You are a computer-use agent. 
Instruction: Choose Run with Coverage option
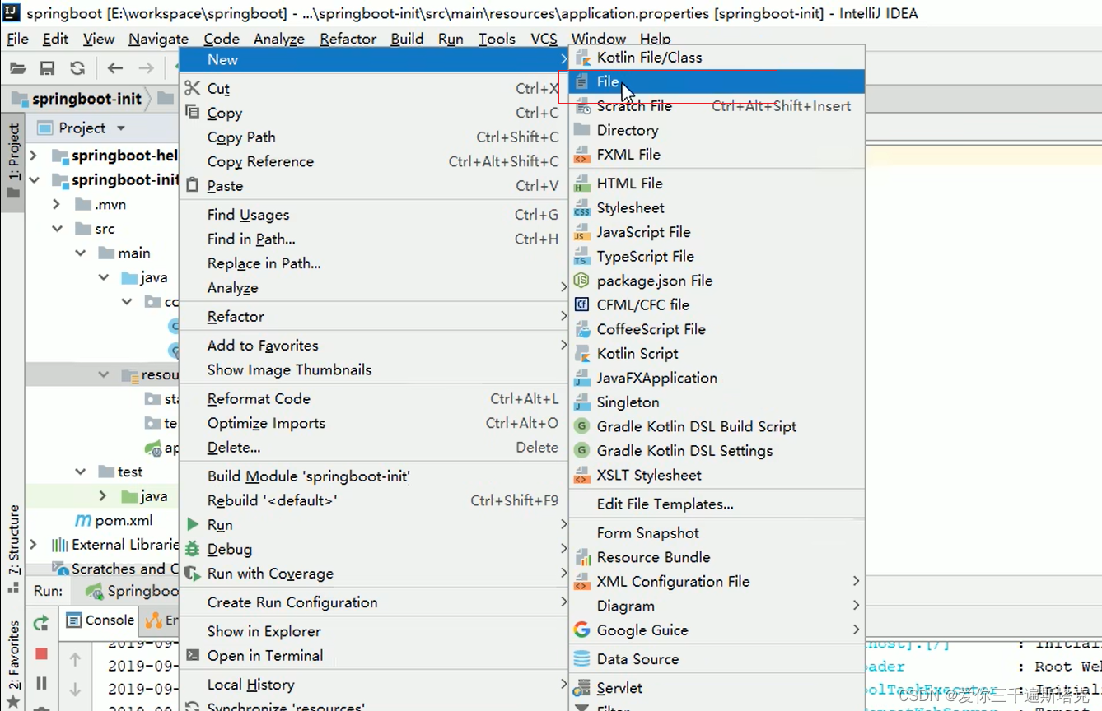(x=373, y=574)
